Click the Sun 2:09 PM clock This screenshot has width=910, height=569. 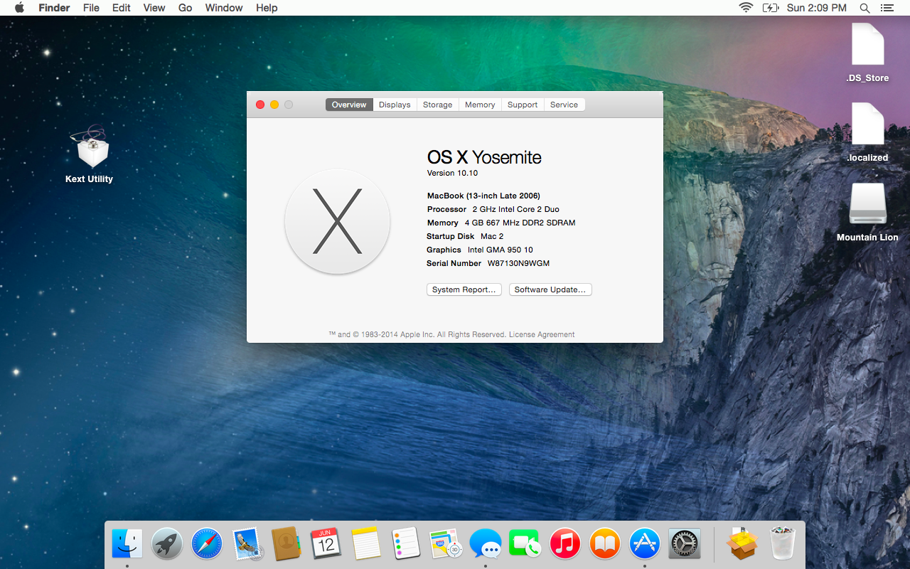[x=817, y=8]
